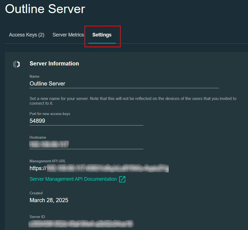Open the Access Keys (2) tab

pos(27,35)
